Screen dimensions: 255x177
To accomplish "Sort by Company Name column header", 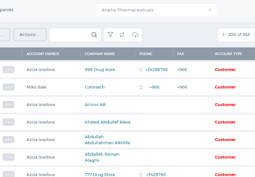I will pos(100,54).
